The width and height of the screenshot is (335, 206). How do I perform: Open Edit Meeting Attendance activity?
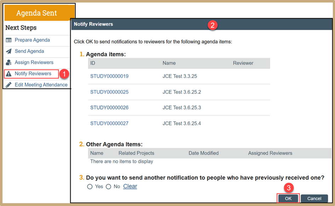pos(41,85)
